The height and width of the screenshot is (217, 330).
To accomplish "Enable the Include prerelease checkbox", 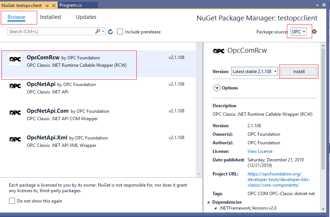I will click(120, 32).
